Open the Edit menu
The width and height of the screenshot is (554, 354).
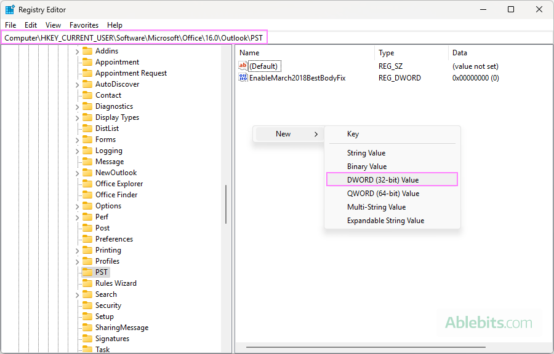coord(31,25)
